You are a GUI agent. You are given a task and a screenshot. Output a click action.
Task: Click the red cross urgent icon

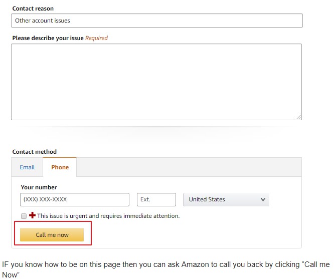click(32, 215)
